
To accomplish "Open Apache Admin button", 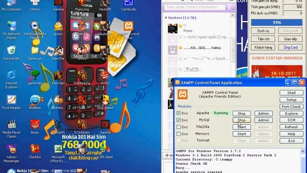I will (x=263, y=113).
